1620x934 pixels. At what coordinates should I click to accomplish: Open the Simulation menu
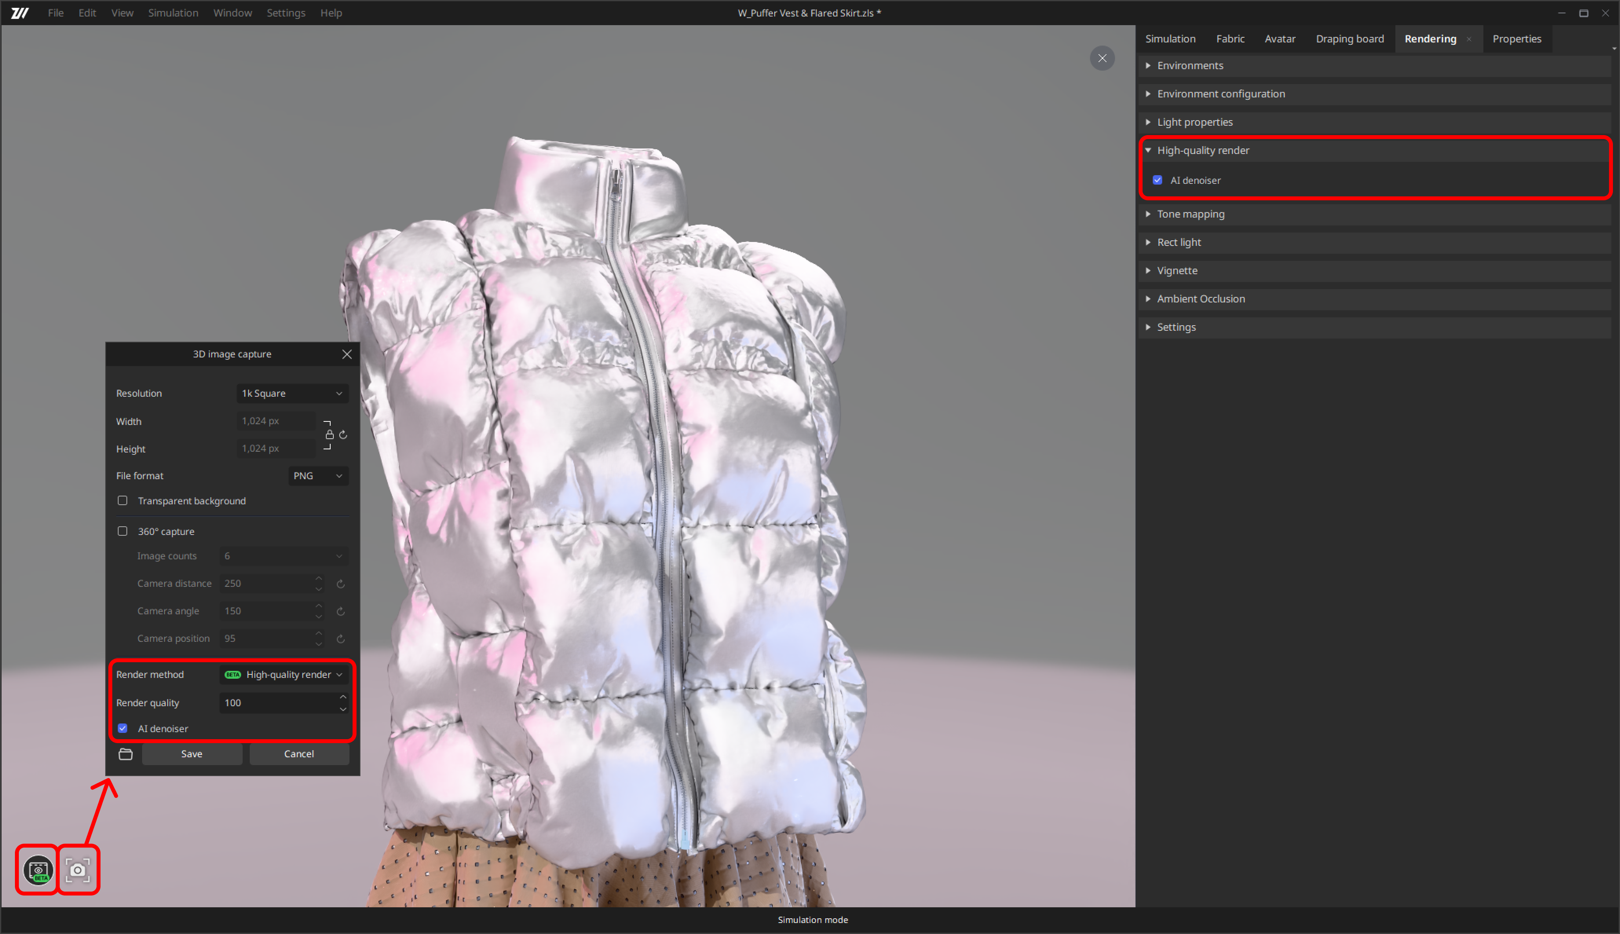(172, 13)
